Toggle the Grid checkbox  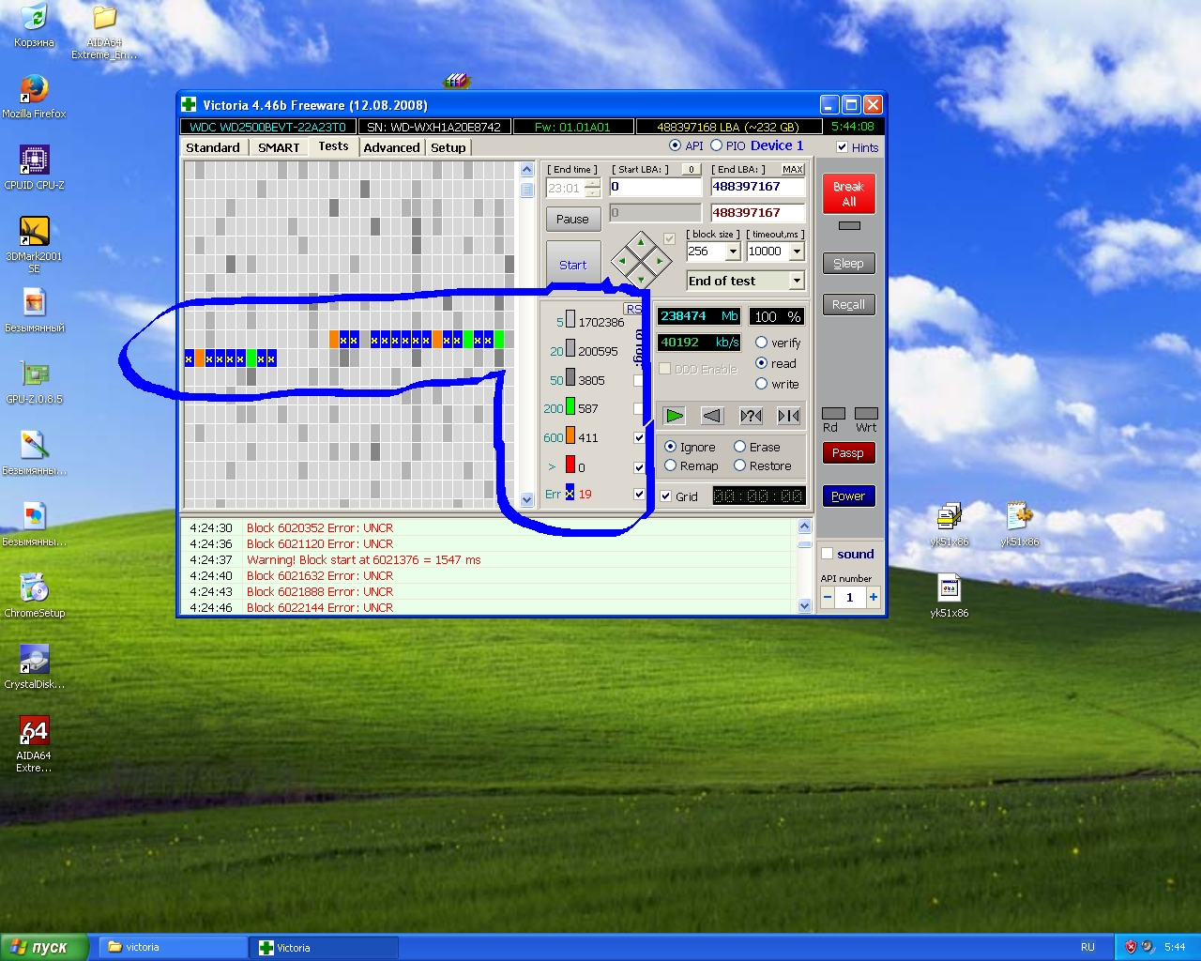point(665,496)
